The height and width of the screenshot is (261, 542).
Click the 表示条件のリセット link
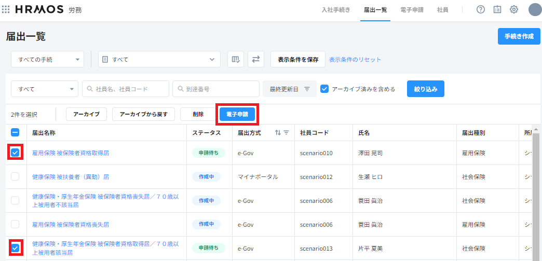355,59
